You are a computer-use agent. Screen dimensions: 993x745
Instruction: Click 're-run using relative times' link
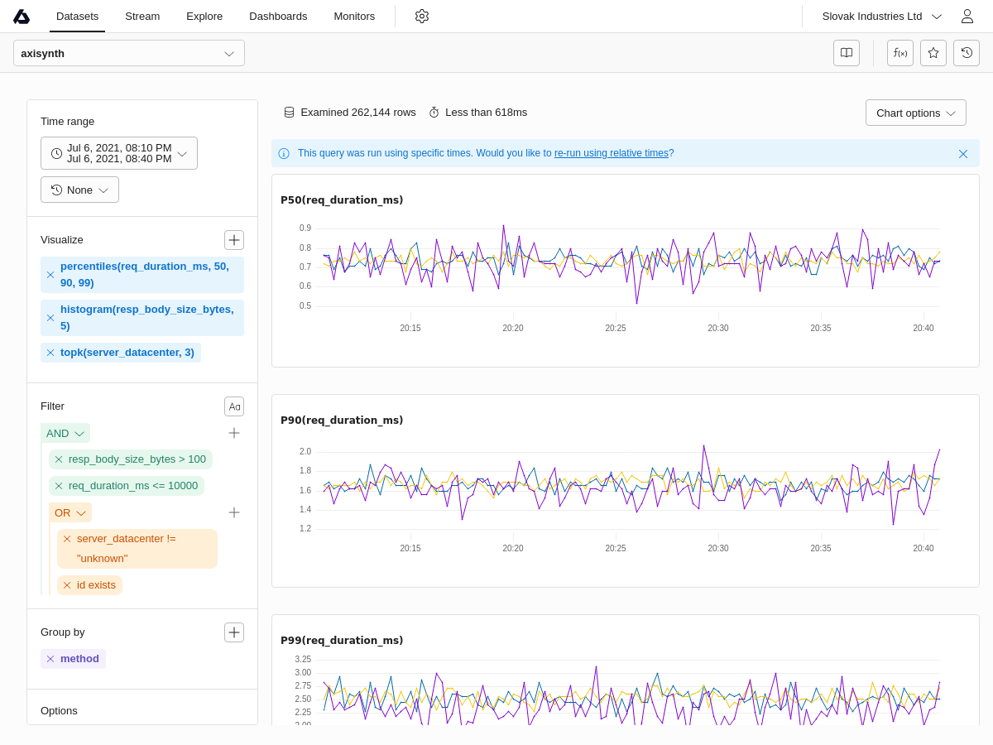click(611, 153)
